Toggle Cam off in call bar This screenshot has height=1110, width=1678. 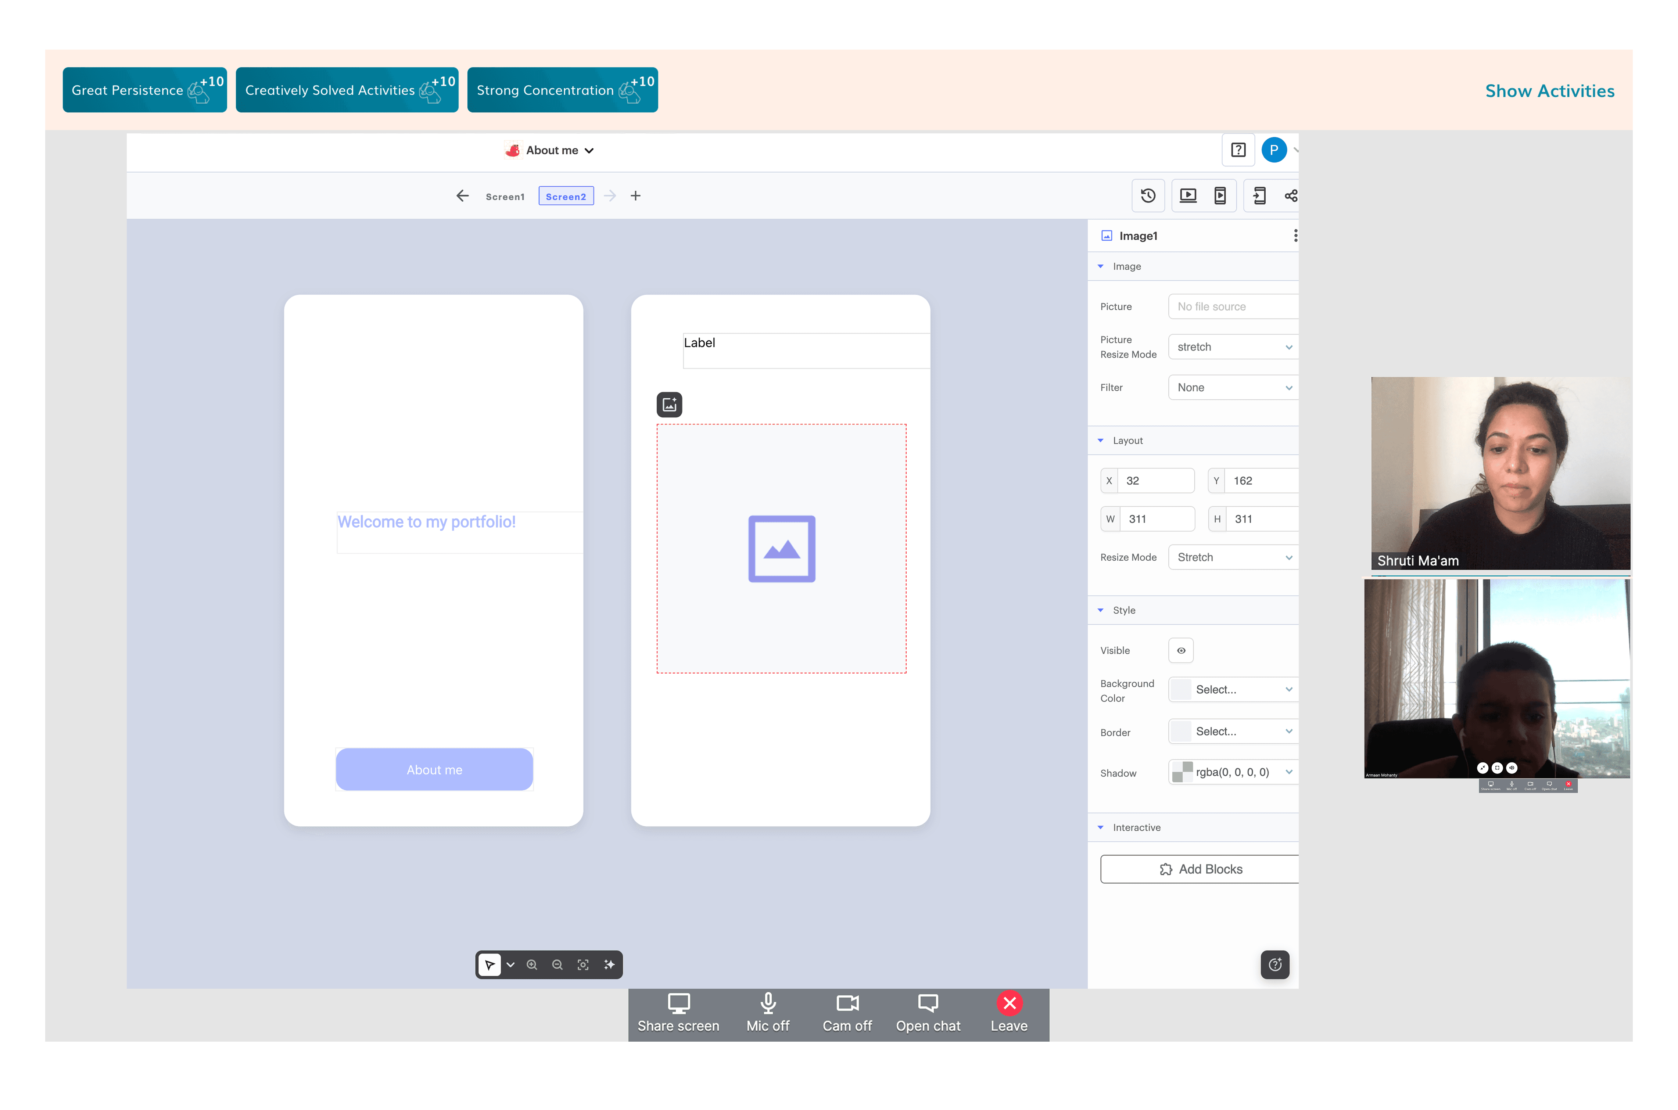[847, 1012]
